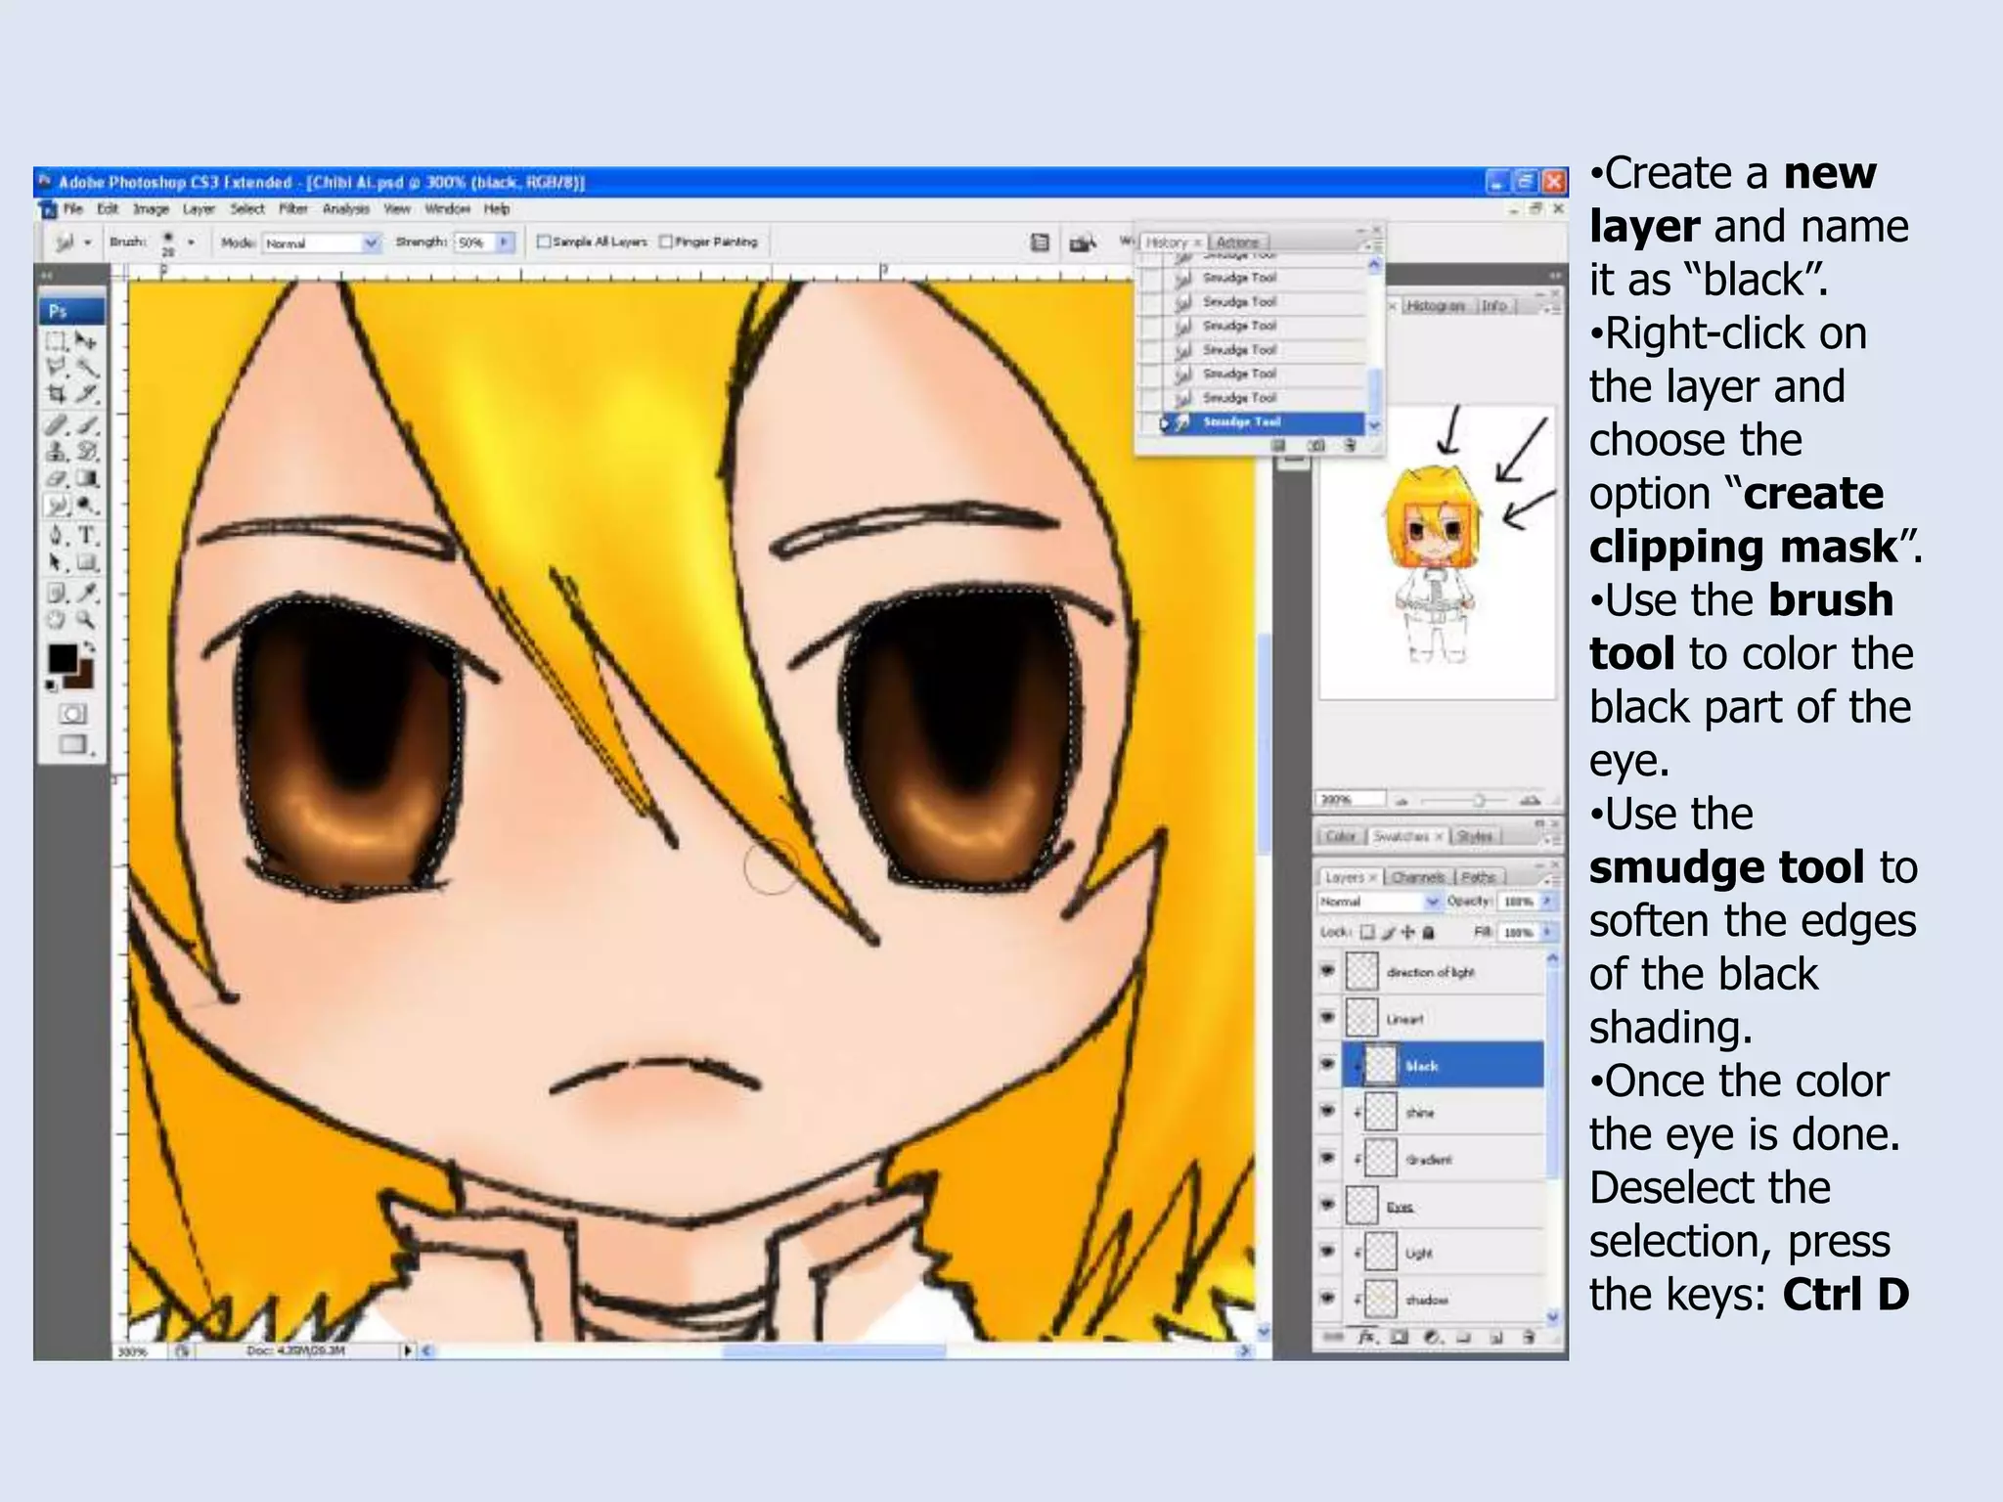Enable Finger Painting checkbox
Image resolution: width=2003 pixels, height=1502 pixels.
pos(666,242)
